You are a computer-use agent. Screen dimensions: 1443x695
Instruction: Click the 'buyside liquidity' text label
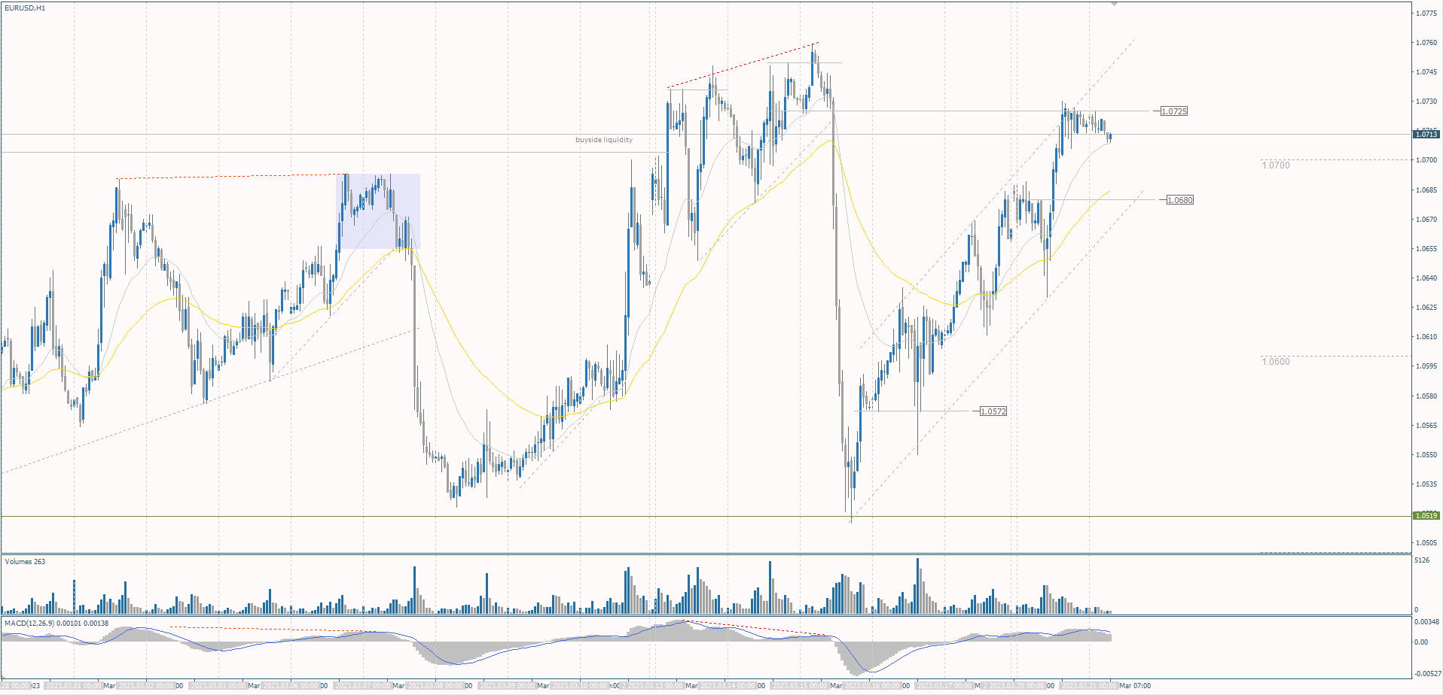pos(604,140)
